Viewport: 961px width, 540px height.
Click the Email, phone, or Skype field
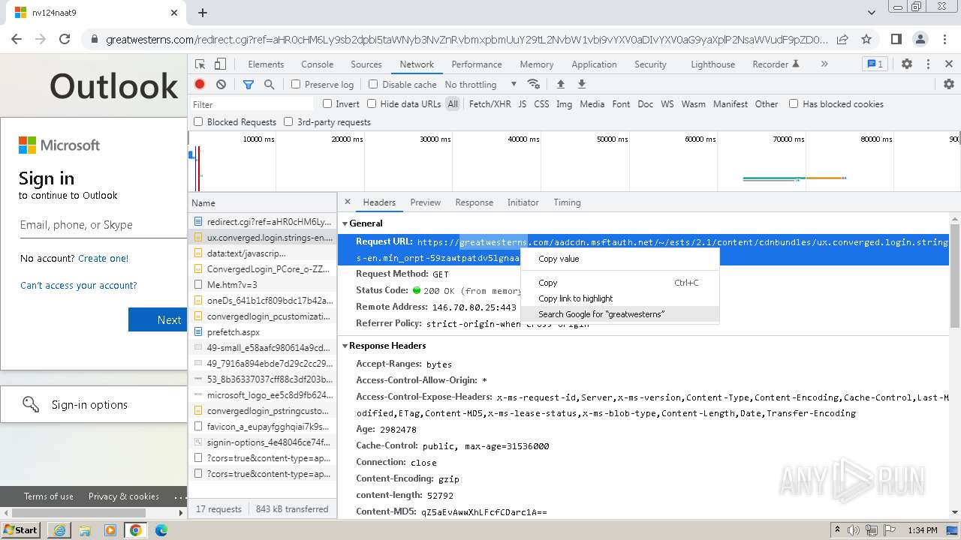[104, 225]
